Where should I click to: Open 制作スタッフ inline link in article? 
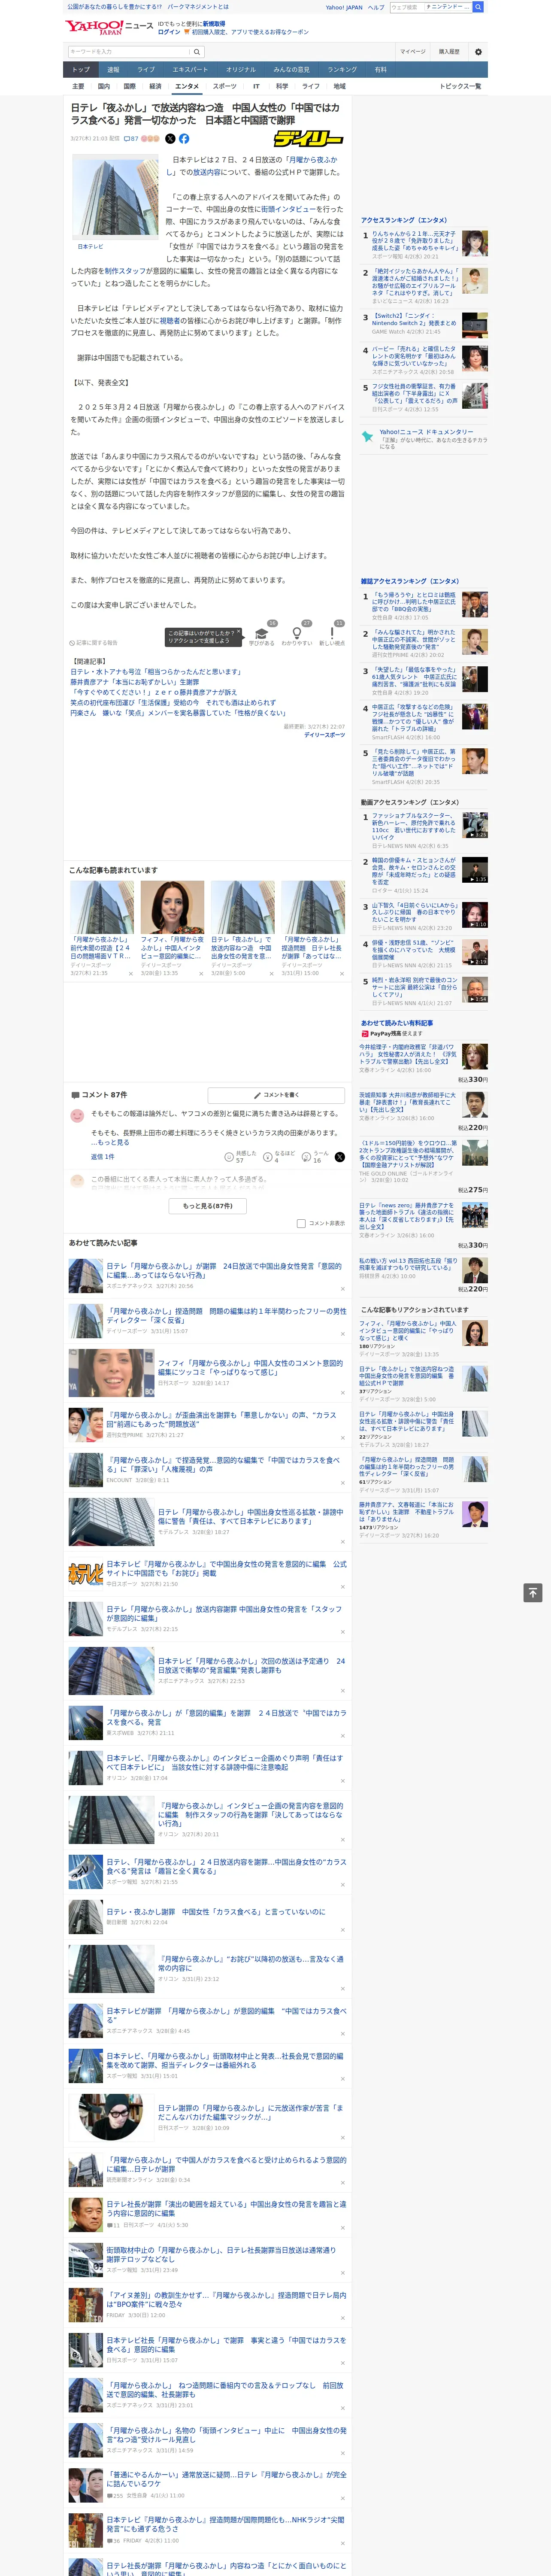coord(124,271)
